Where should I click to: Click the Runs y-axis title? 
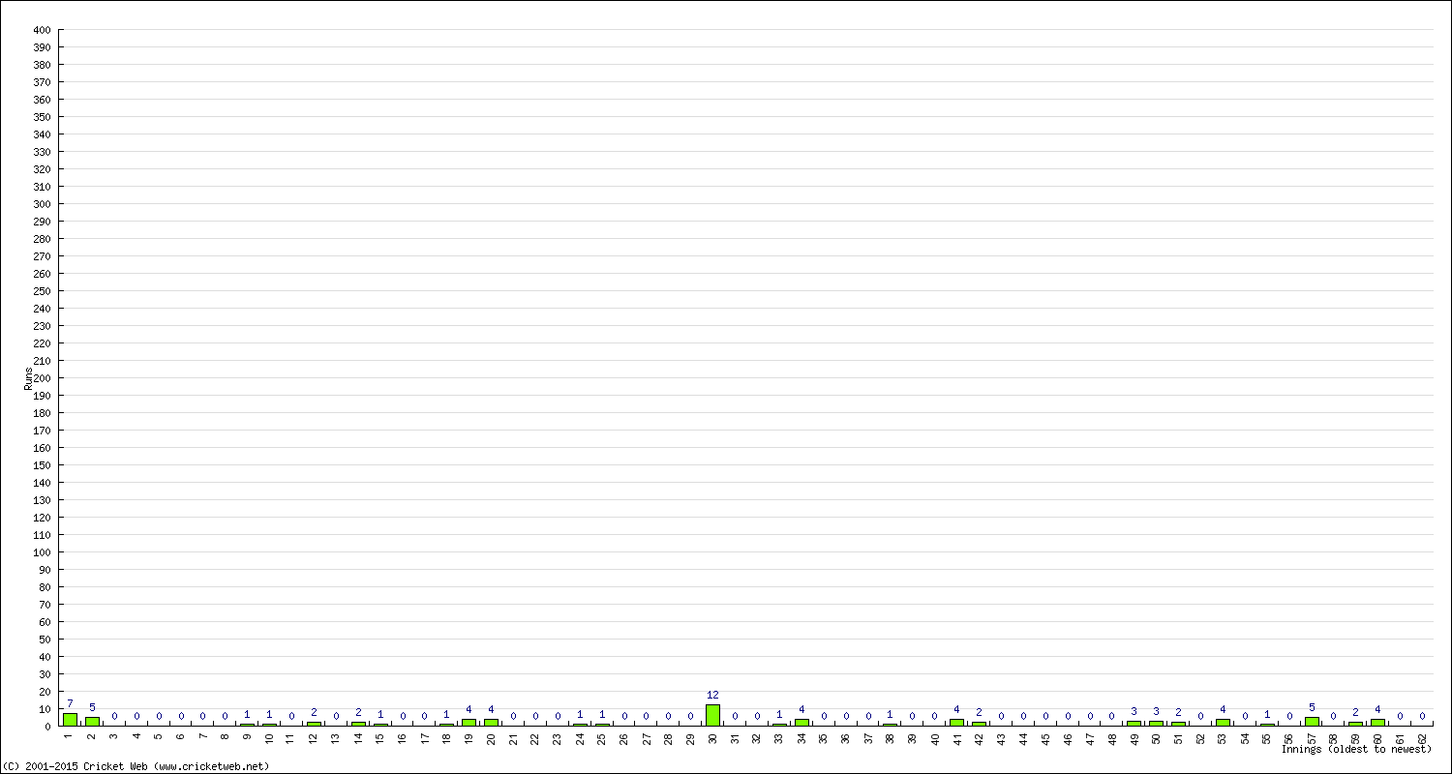click(28, 378)
